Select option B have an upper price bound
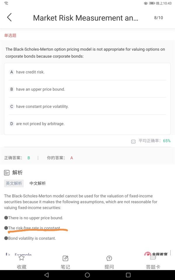175x280 pixels. tap(87, 89)
